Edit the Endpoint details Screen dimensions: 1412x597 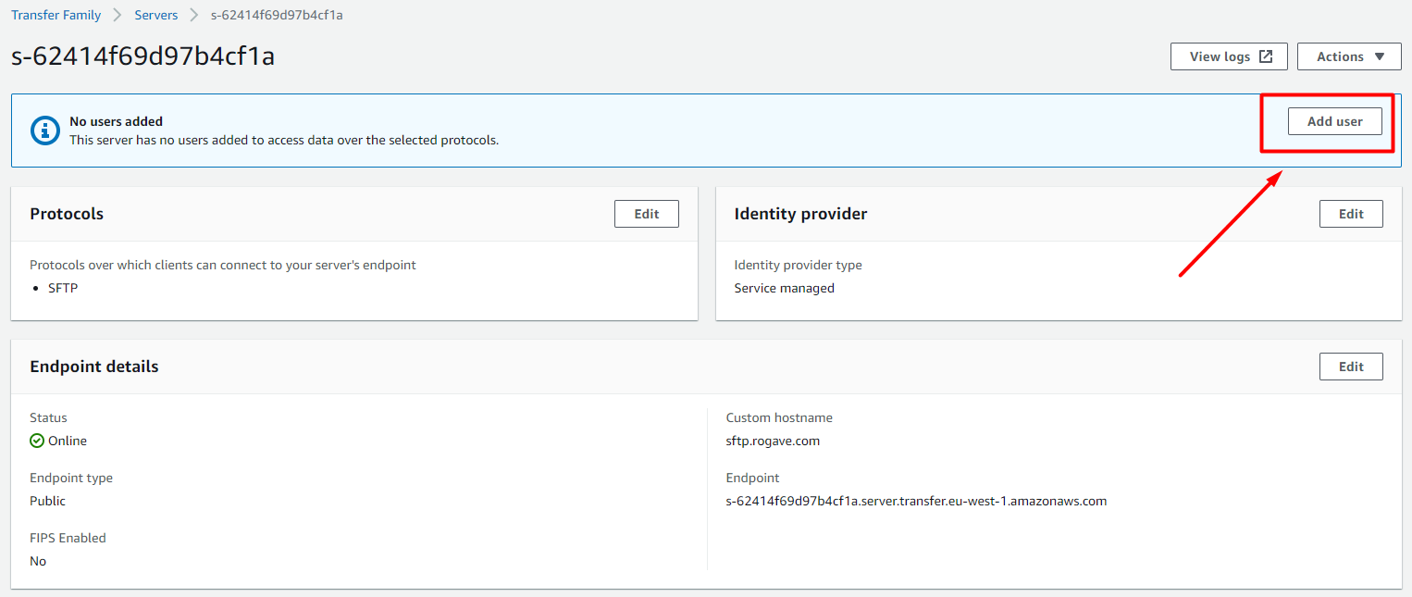[x=1351, y=366]
